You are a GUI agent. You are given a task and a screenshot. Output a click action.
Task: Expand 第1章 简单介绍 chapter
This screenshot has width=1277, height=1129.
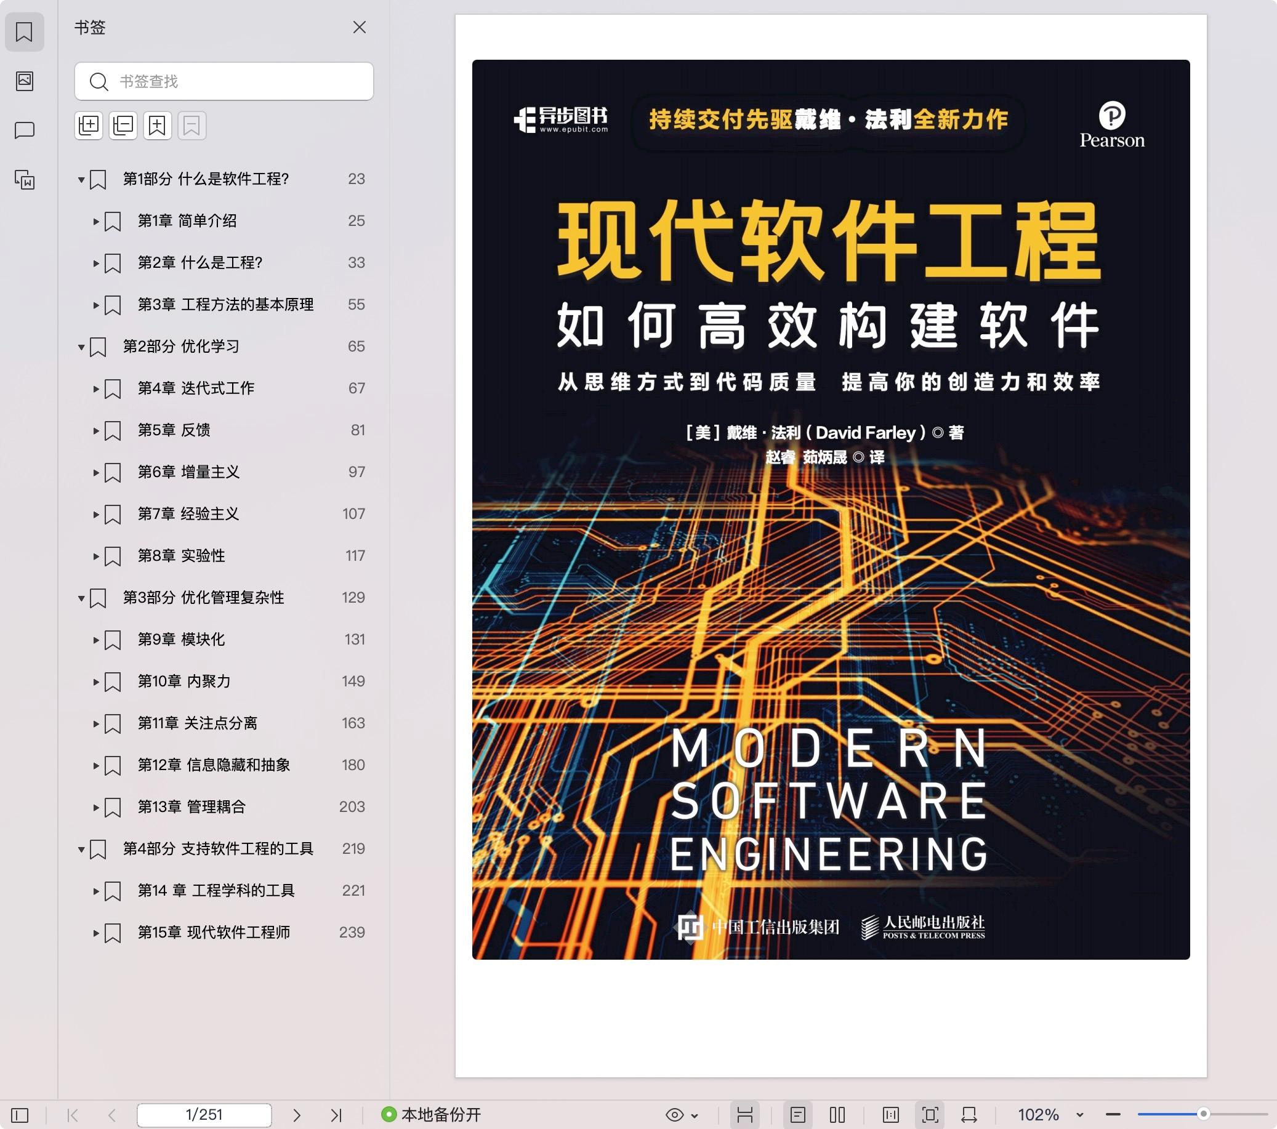pos(95,221)
